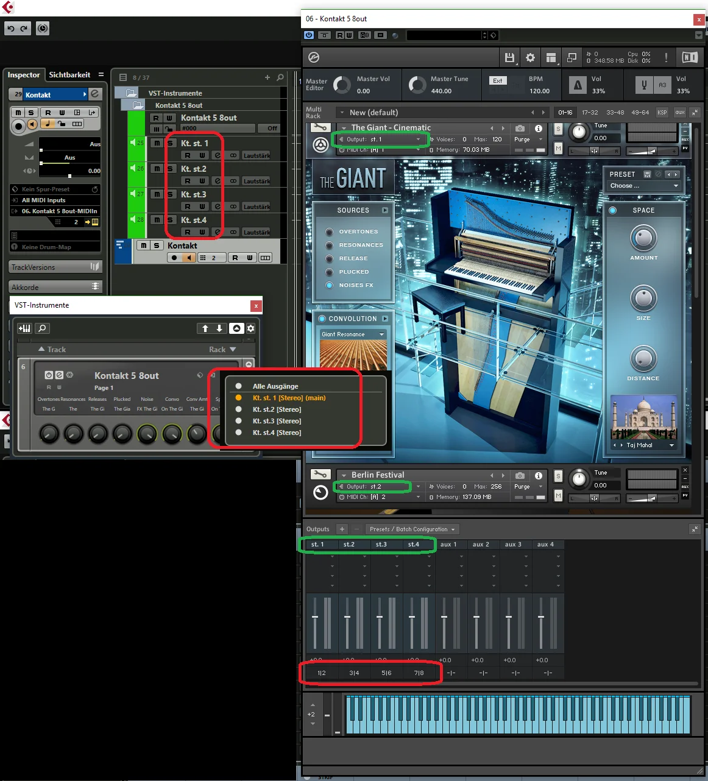This screenshot has width=708, height=781.
Task: Open Rack dropdown in VST-Instrumente window
Action: click(x=222, y=350)
